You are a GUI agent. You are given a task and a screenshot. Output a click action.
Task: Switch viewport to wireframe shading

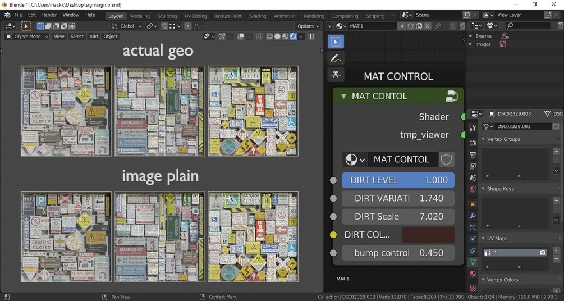[x=269, y=37]
